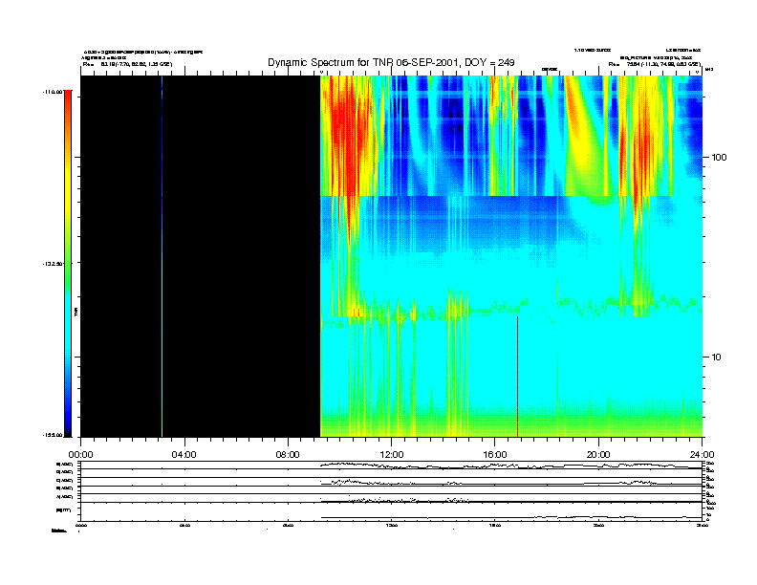Click the 20:00 time axis label

click(598, 455)
